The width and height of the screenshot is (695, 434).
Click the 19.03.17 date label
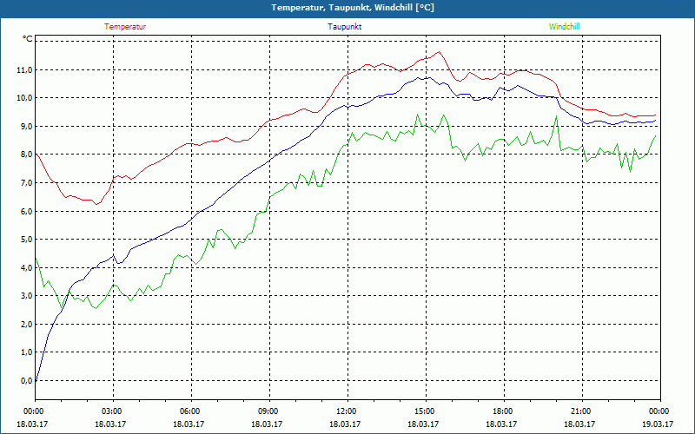pyautogui.click(x=659, y=424)
